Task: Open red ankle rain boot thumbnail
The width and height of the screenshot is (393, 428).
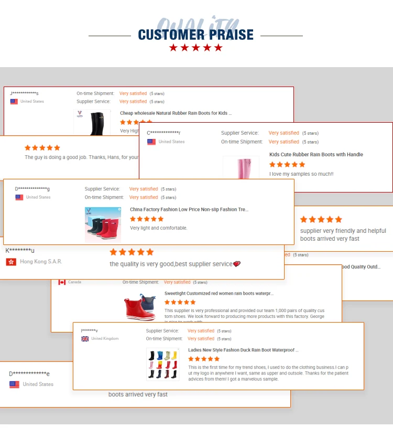Action: (x=140, y=307)
